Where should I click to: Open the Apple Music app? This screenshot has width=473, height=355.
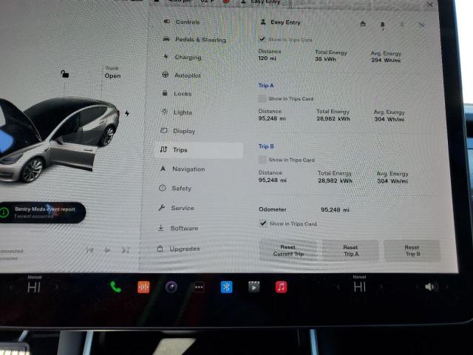click(x=281, y=287)
